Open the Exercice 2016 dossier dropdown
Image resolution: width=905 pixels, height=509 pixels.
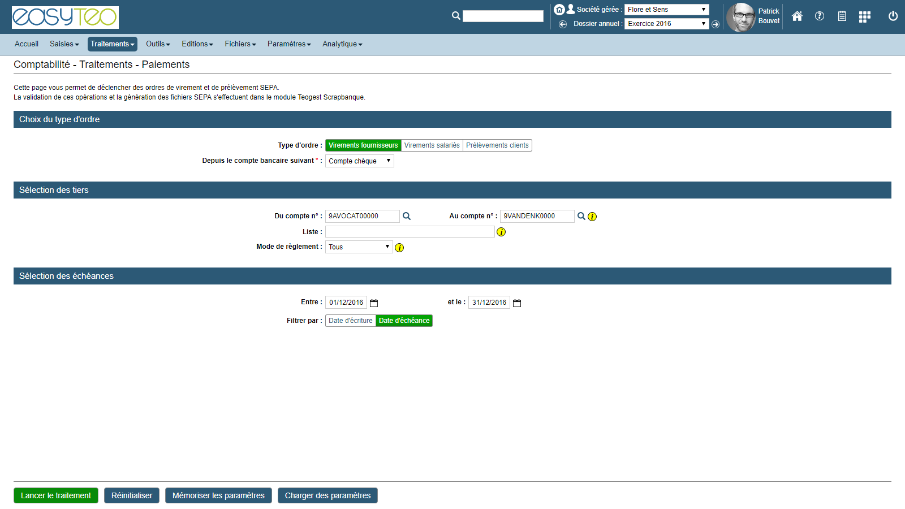tap(666, 24)
